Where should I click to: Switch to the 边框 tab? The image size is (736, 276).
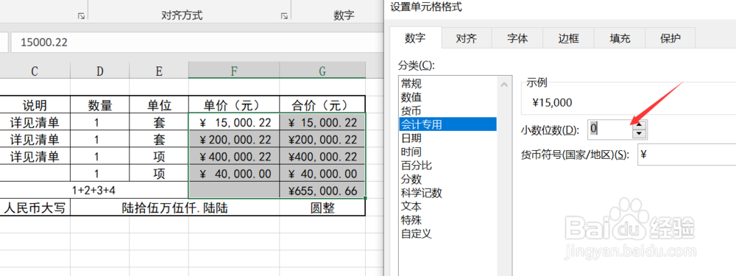(x=568, y=38)
